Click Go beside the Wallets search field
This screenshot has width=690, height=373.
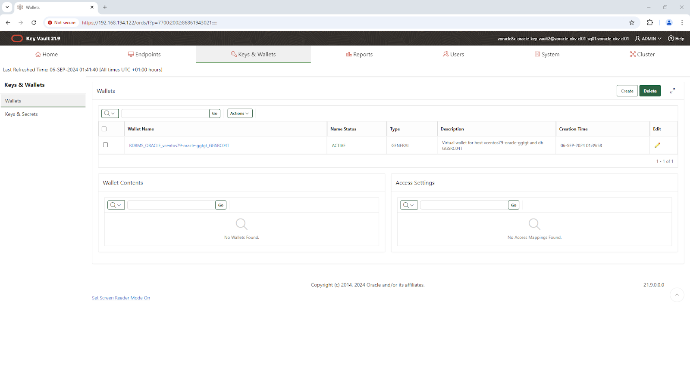pyautogui.click(x=215, y=114)
